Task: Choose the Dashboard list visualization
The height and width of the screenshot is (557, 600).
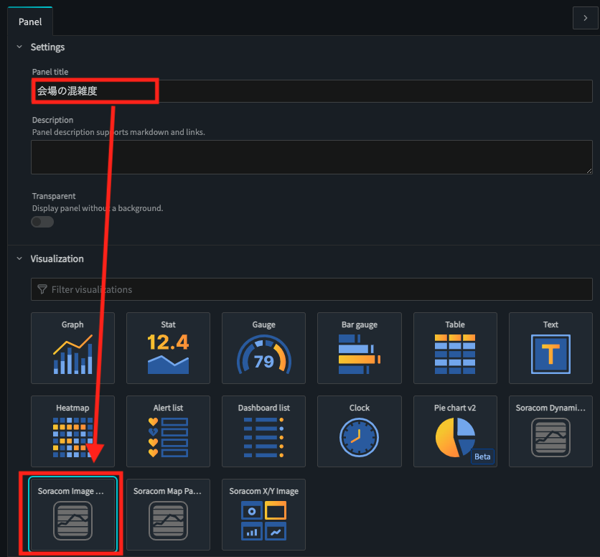Action: pyautogui.click(x=263, y=431)
